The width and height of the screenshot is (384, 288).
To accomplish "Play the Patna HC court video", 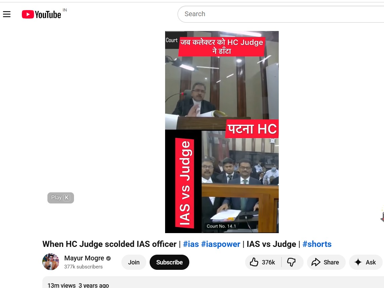I will [222, 132].
